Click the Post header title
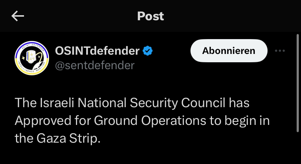 150,16
